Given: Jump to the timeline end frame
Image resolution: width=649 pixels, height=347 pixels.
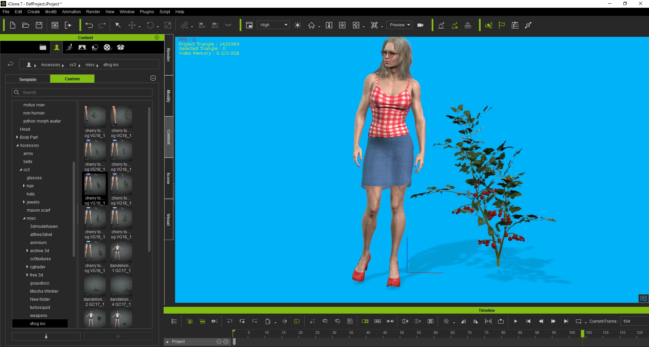Looking at the screenshot, I should (566, 321).
